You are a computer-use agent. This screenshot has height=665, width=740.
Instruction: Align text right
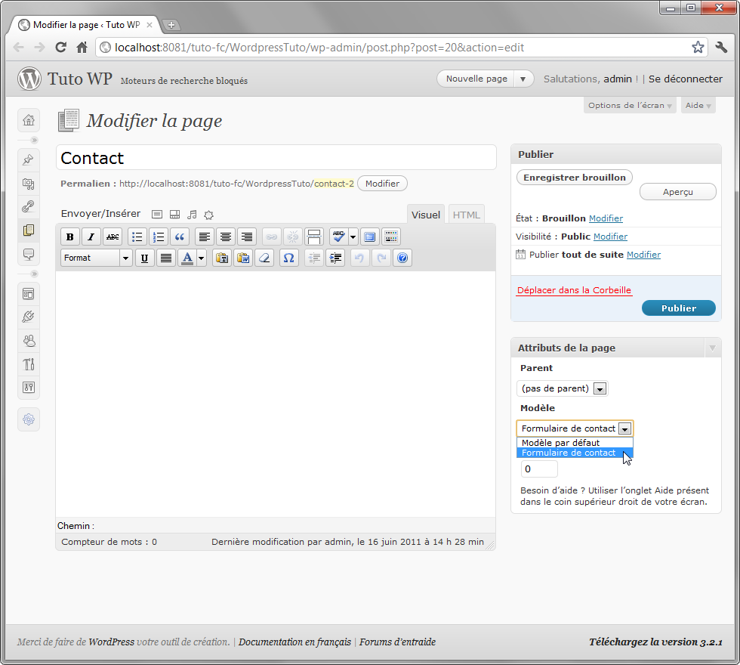coord(247,237)
